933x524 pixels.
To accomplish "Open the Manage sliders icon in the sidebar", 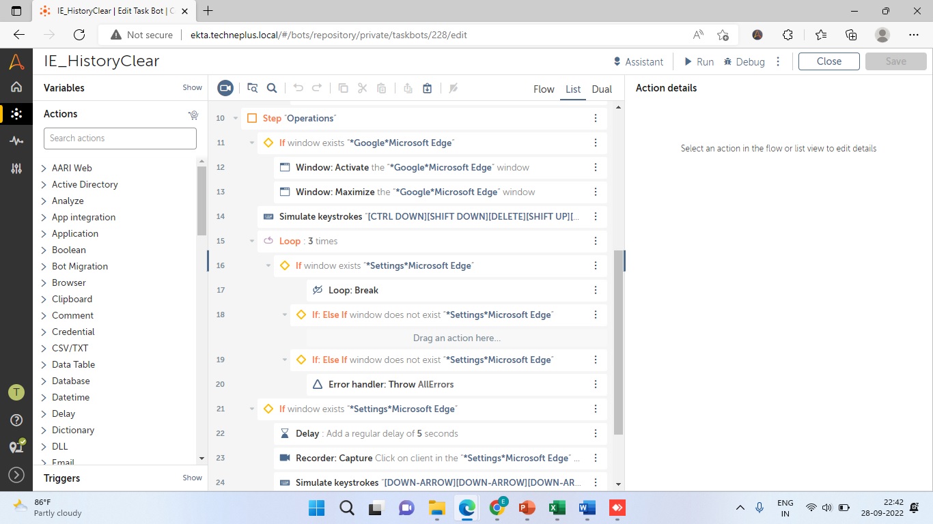I will tap(16, 169).
